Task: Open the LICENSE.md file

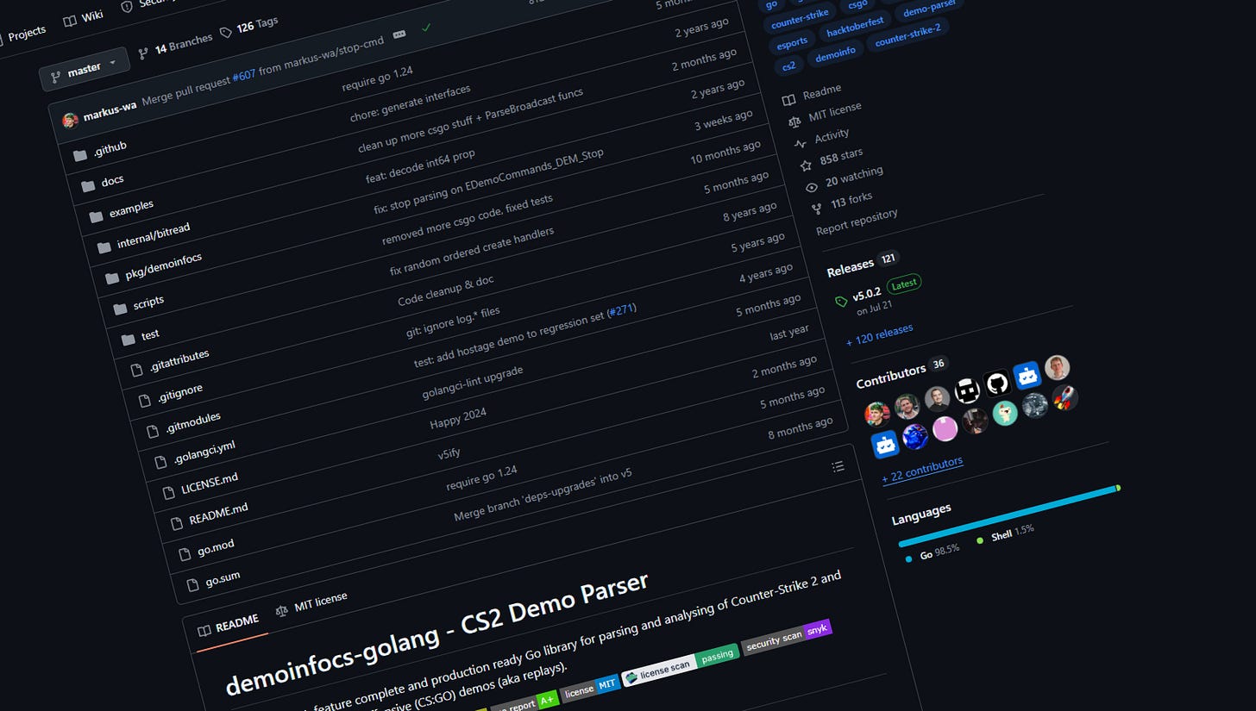Action: [x=209, y=483]
